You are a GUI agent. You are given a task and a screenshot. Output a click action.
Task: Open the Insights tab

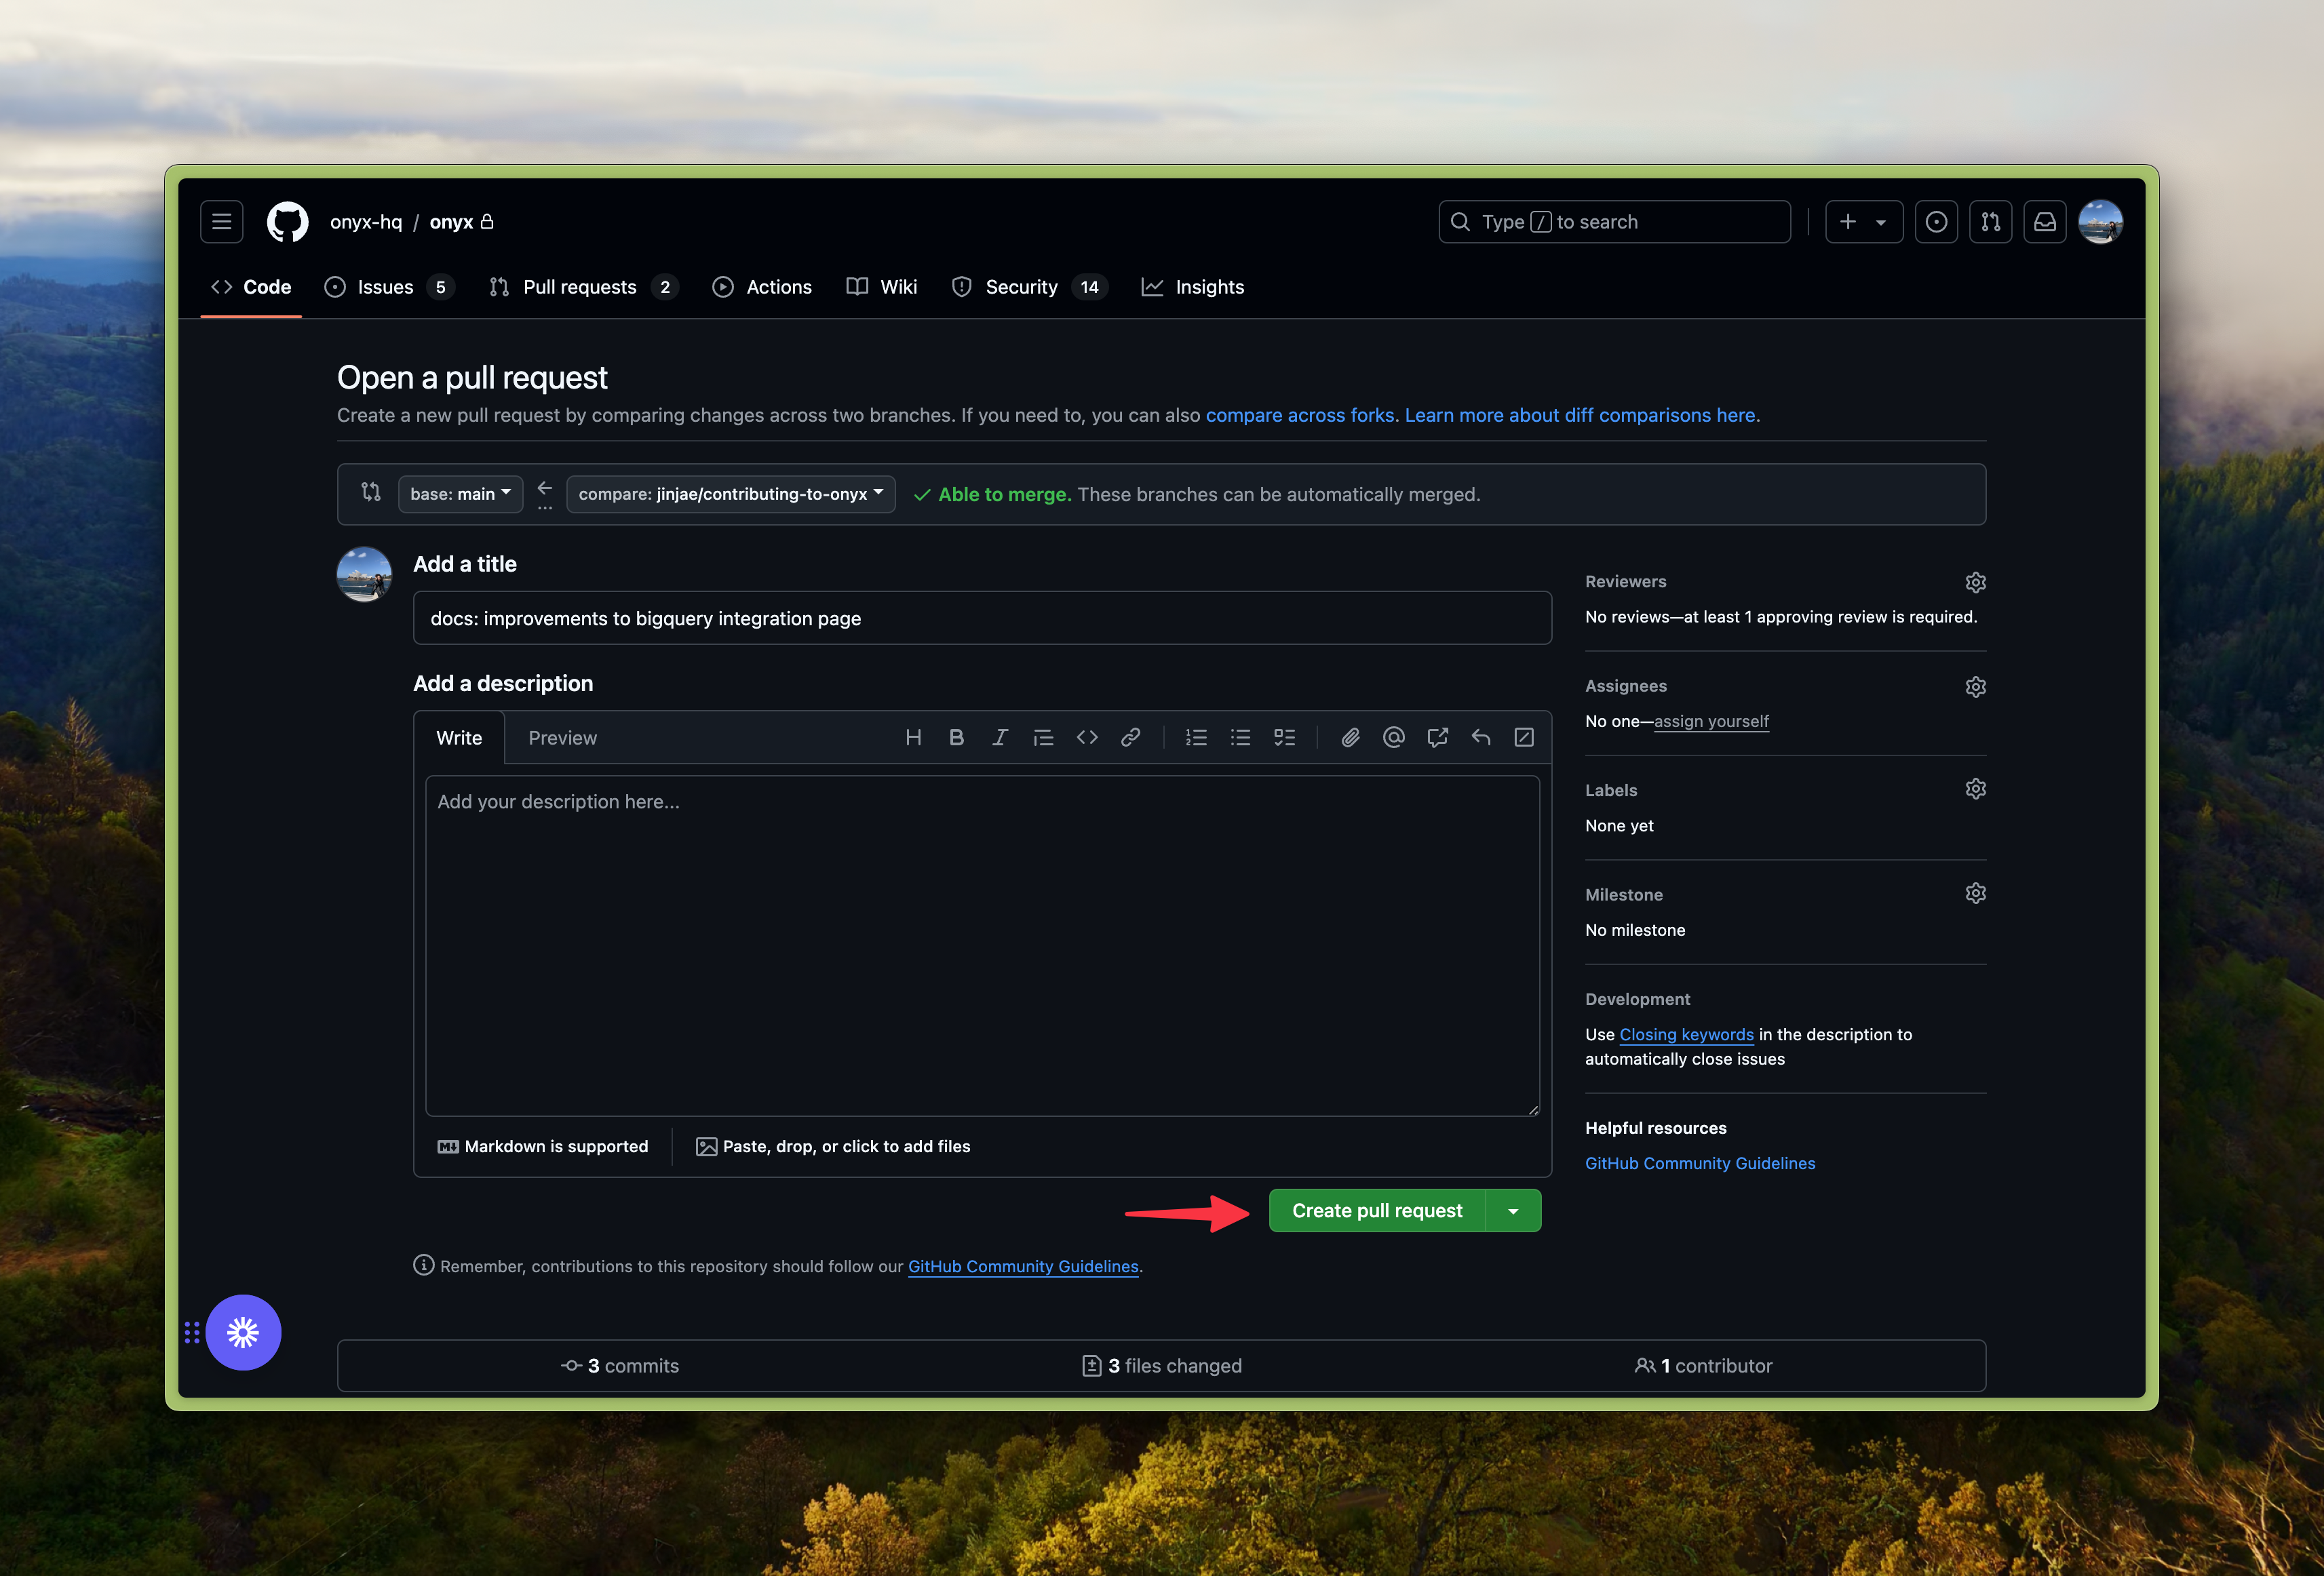1192,287
